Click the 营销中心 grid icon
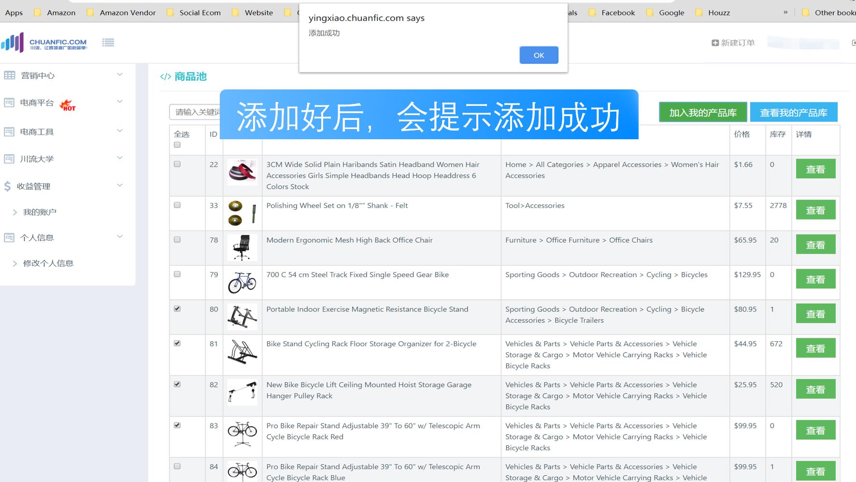 click(10, 75)
